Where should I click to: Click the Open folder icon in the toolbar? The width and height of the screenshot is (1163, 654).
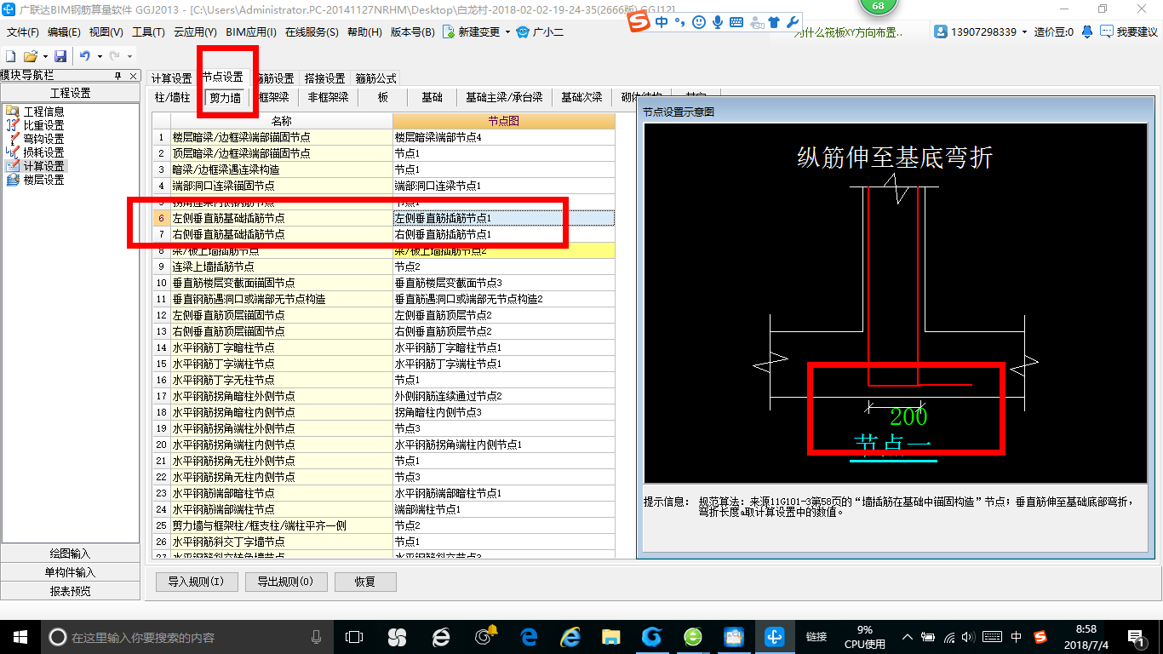coord(30,56)
